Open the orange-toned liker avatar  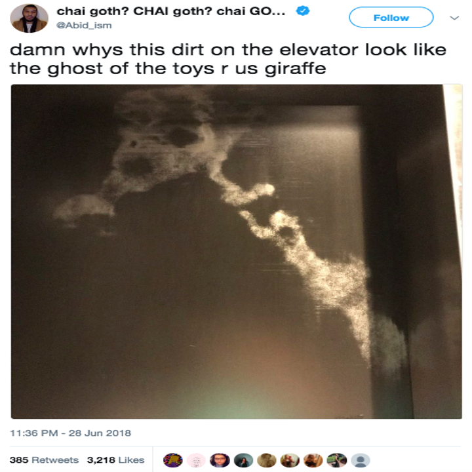coord(313,460)
